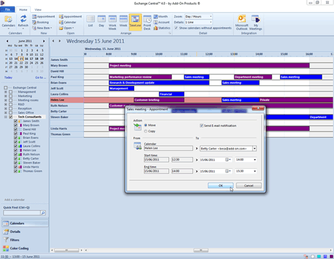Uncheck Helen Lee calendar checkbox
Viewport: 334px width, 259px height.
[15, 150]
